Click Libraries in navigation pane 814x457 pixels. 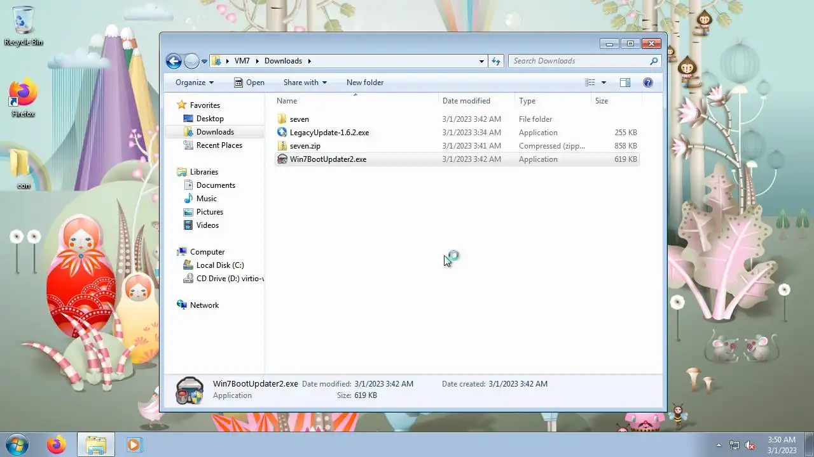[204, 172]
